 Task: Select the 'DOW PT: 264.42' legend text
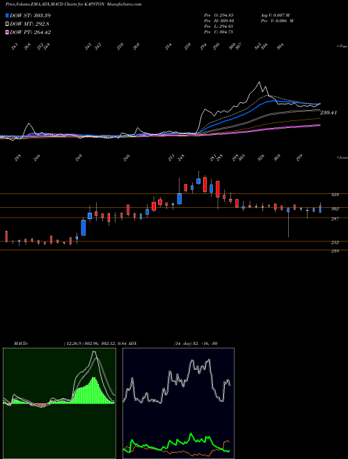coord(30,32)
